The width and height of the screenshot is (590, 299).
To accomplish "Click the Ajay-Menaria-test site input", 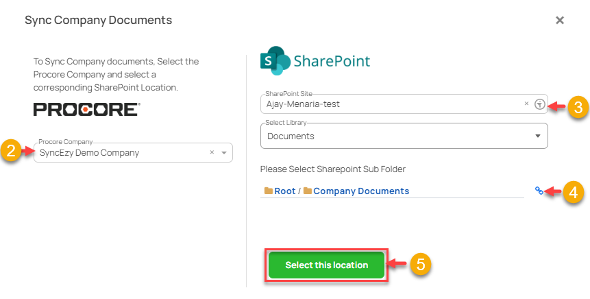I will (x=404, y=104).
